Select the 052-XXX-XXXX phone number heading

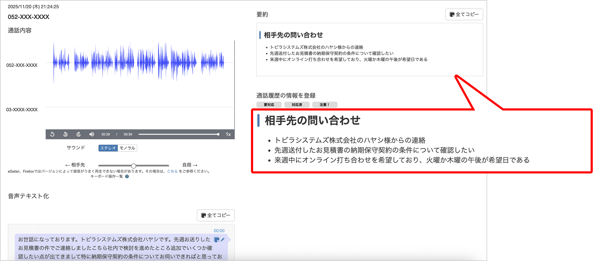tap(29, 17)
